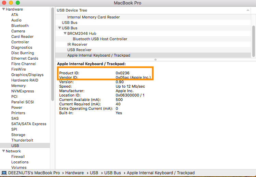Select Hardware RAID in the sidebar
The image size is (256, 177).
pos(25,80)
